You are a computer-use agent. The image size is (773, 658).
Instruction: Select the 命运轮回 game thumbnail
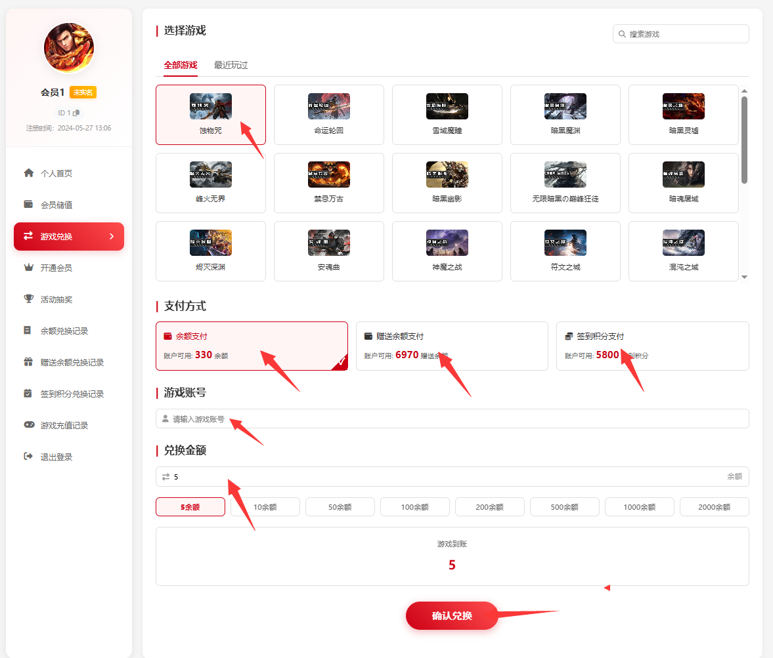pyautogui.click(x=329, y=106)
